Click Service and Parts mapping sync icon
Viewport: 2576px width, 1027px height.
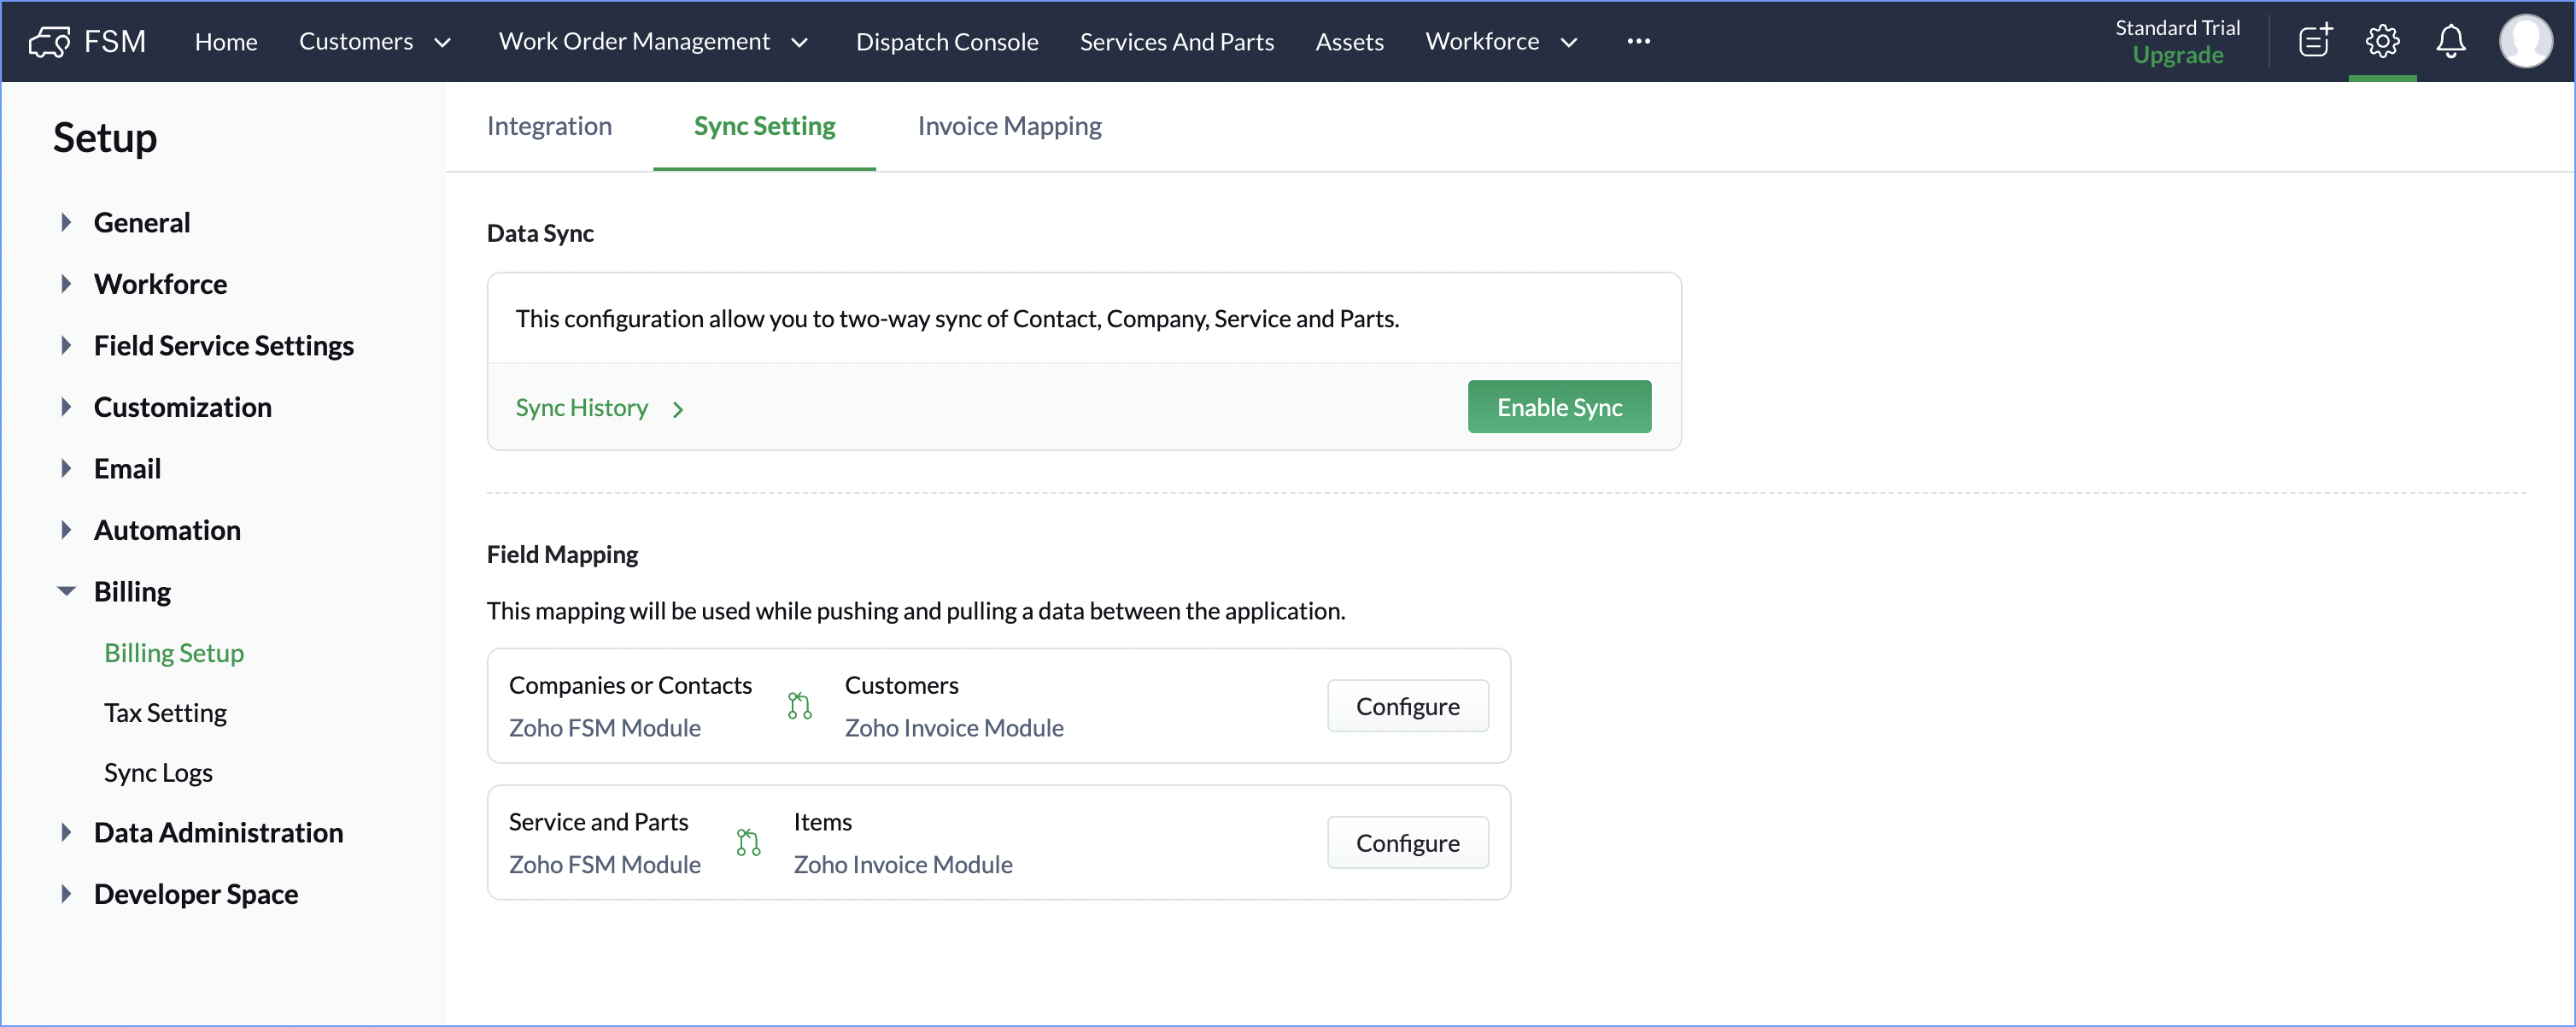click(x=748, y=842)
